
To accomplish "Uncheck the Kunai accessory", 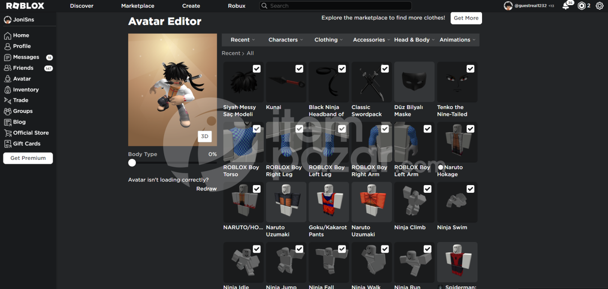I will click(300, 69).
